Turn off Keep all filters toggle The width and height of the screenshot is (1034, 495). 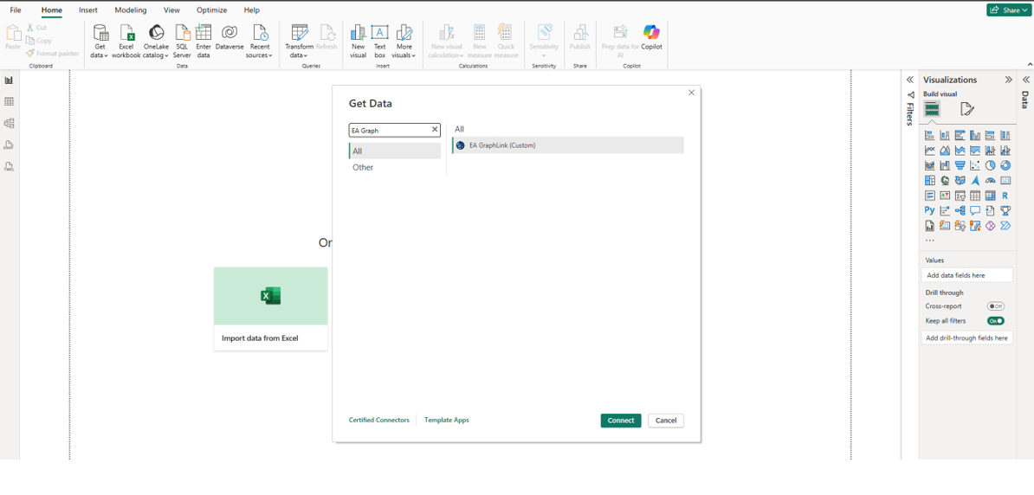(996, 321)
